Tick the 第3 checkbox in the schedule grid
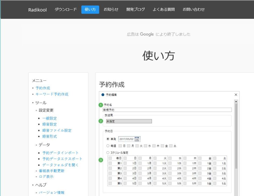Screen dimensions: 254x196 coord(110,173)
